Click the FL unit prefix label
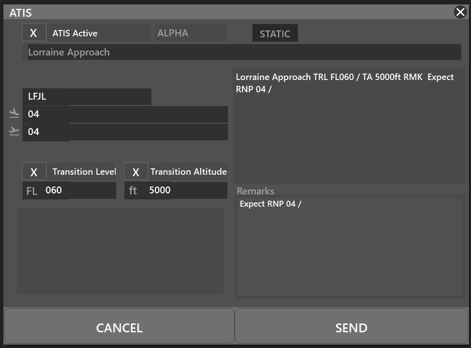 click(32, 191)
